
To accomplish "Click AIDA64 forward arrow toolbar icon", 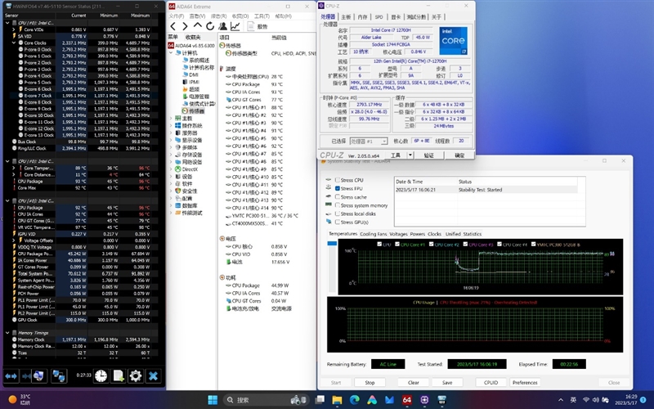I will pyautogui.click(x=185, y=26).
